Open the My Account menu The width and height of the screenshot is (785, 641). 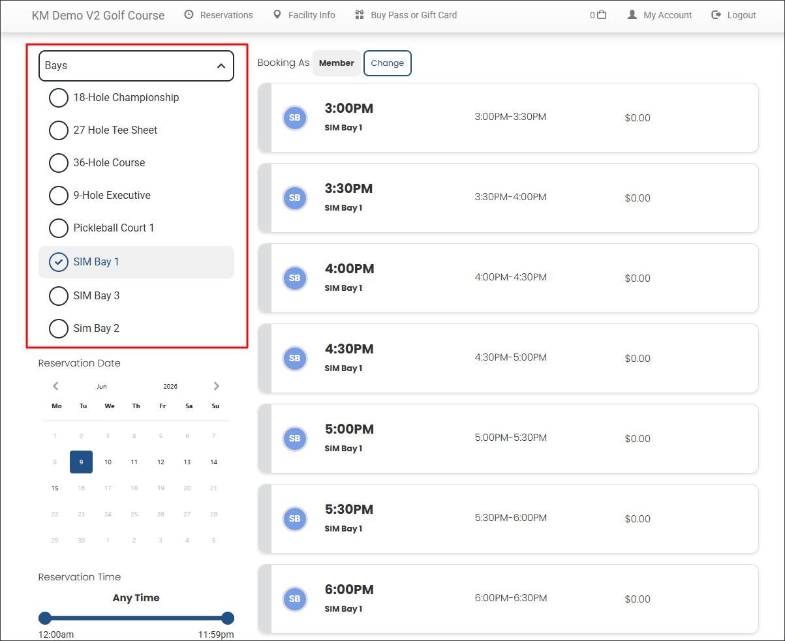tap(668, 15)
